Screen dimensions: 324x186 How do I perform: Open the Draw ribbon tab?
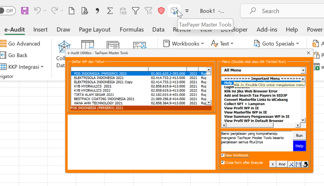click(63, 29)
